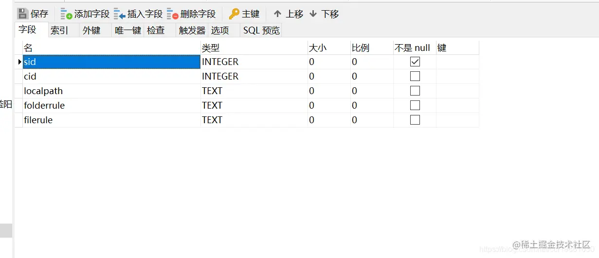Click the INTEGER type cell for sid

254,62
